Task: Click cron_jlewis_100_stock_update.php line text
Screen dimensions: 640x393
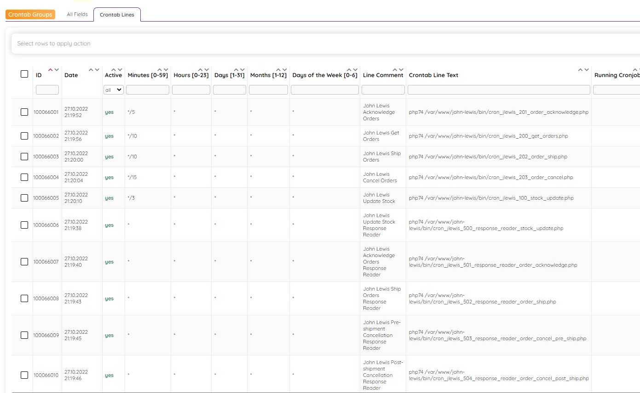Action: (x=491, y=198)
